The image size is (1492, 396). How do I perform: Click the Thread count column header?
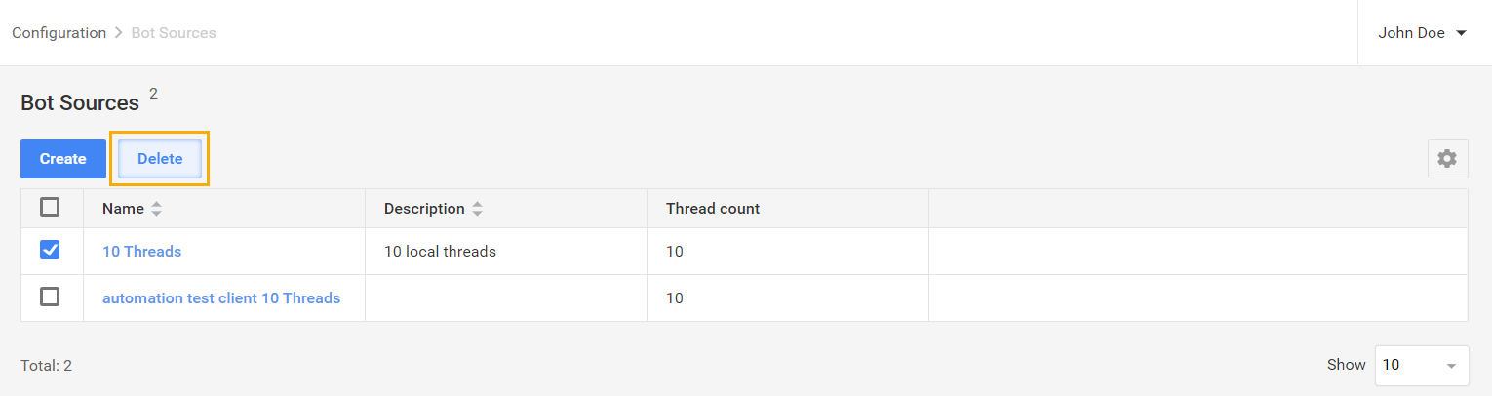713,209
